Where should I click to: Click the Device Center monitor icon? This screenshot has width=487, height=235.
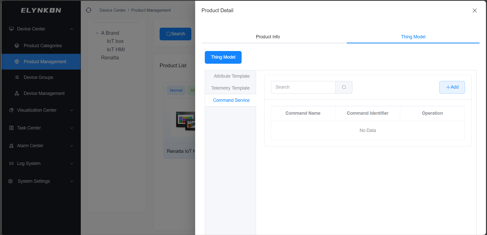pos(11,29)
